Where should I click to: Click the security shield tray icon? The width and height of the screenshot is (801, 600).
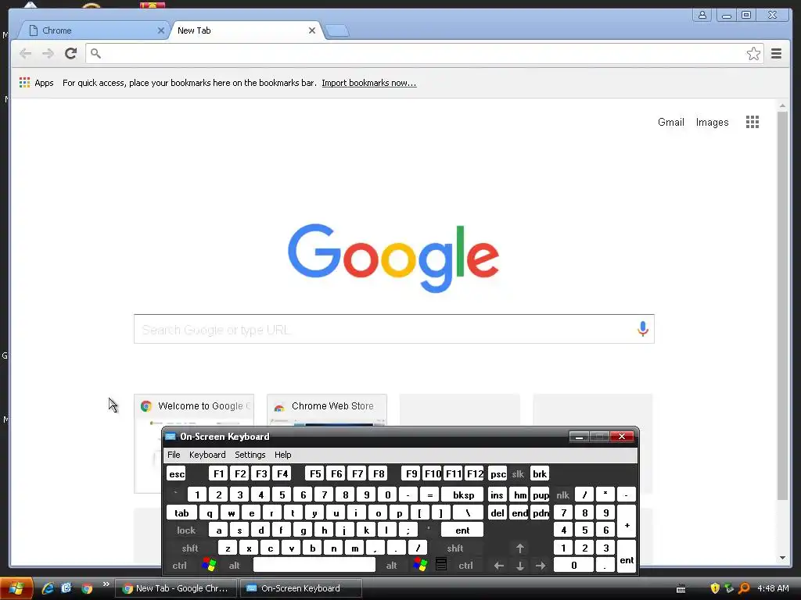[x=715, y=588]
